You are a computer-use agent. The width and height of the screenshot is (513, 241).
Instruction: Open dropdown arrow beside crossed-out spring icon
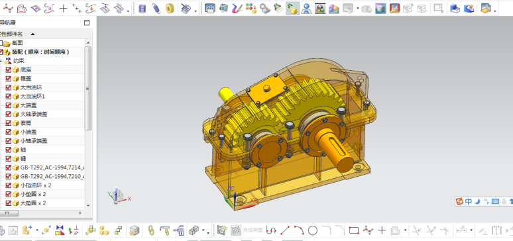196,11
